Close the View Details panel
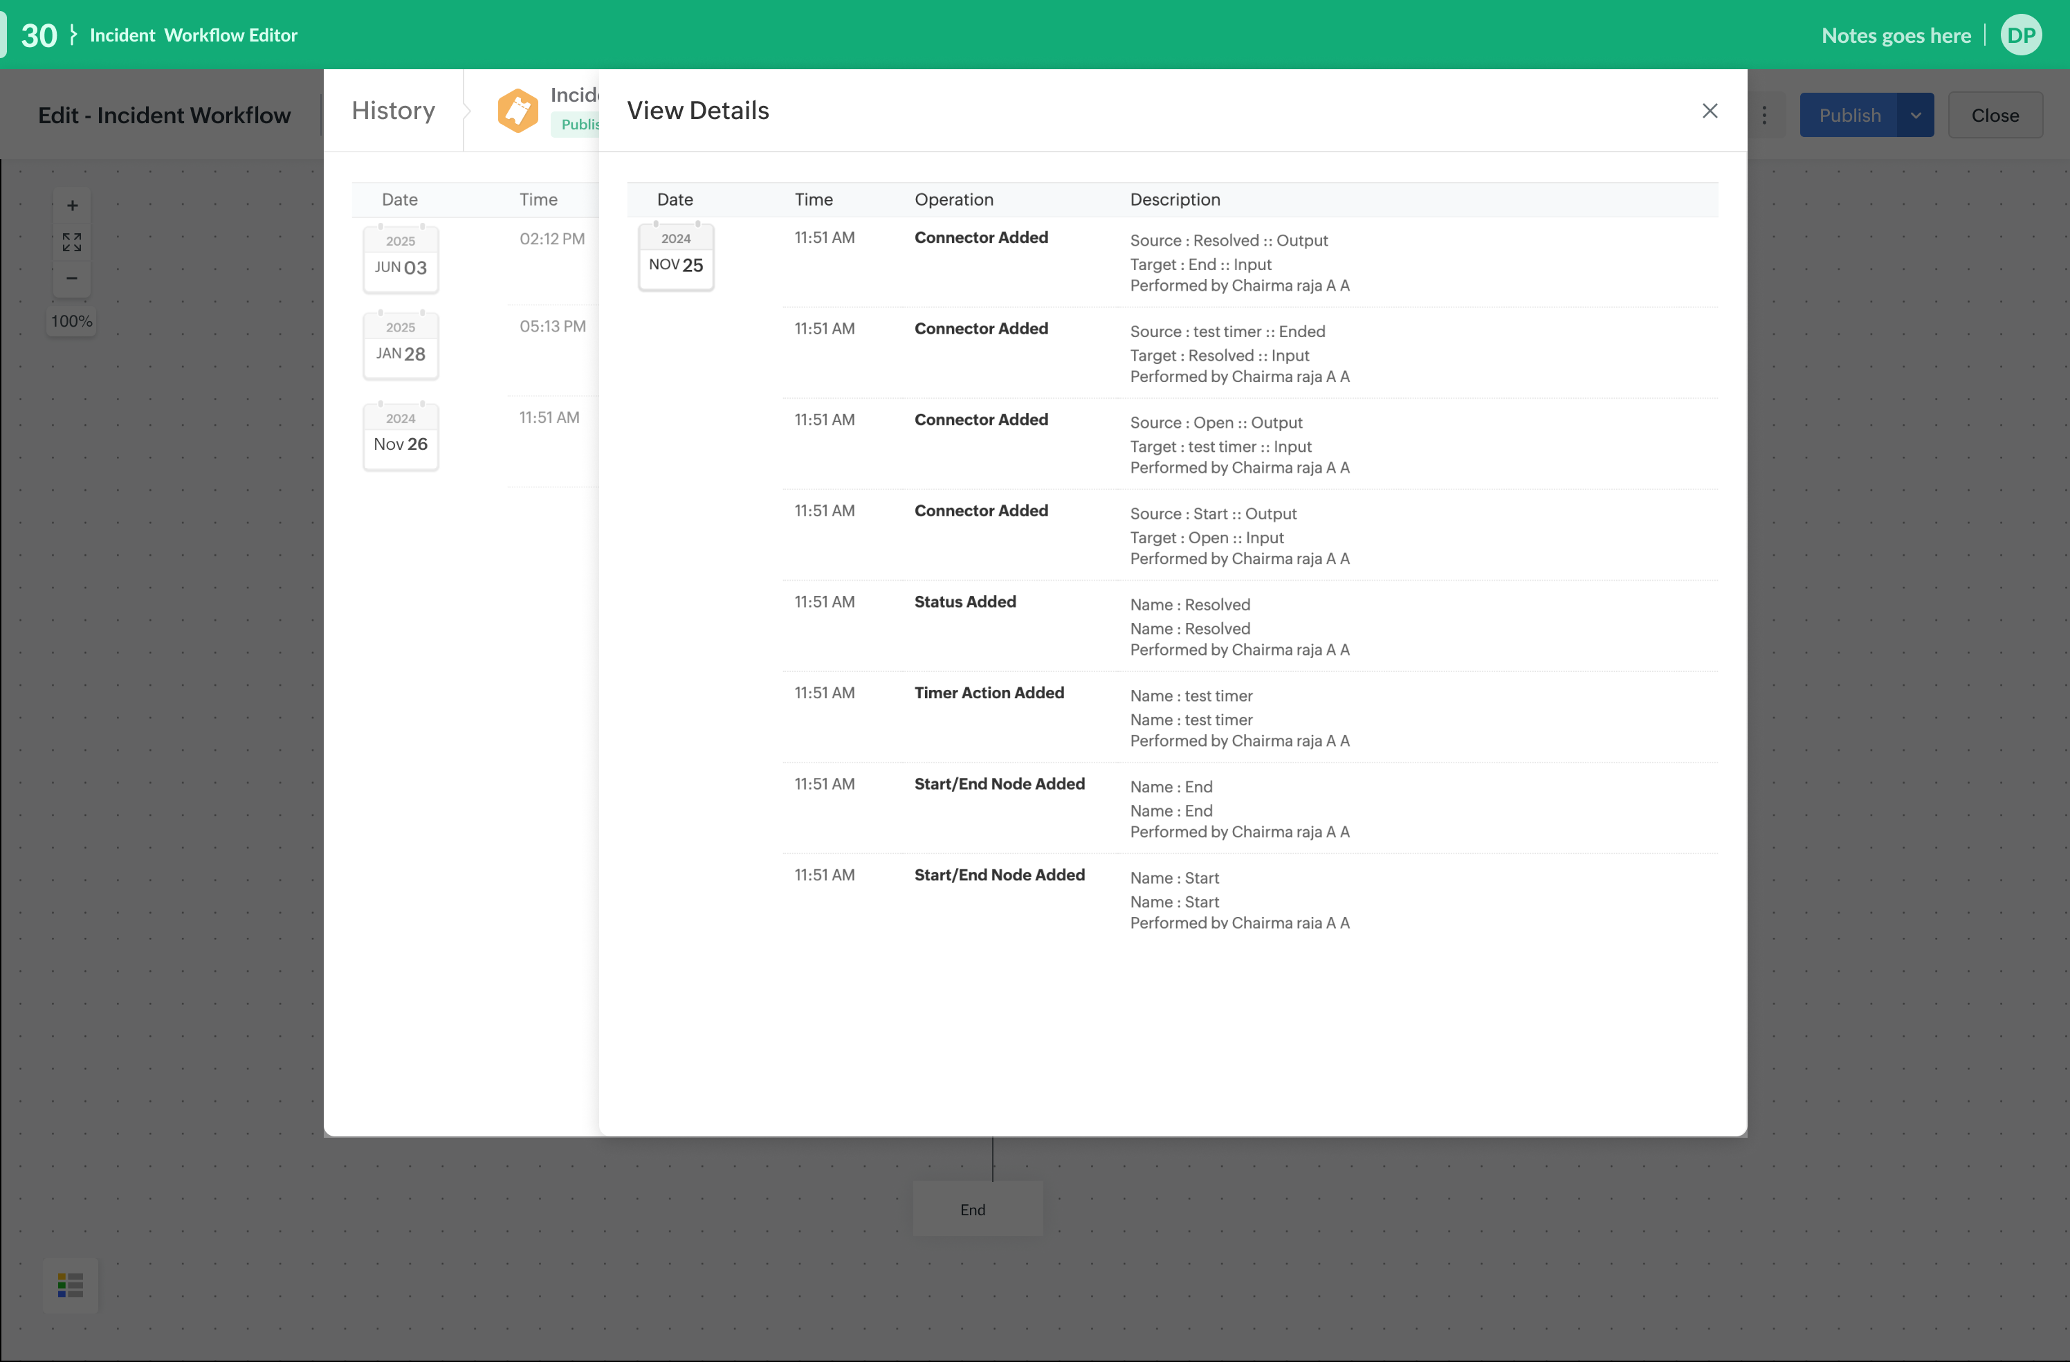Image resolution: width=2070 pixels, height=1362 pixels. (1709, 111)
